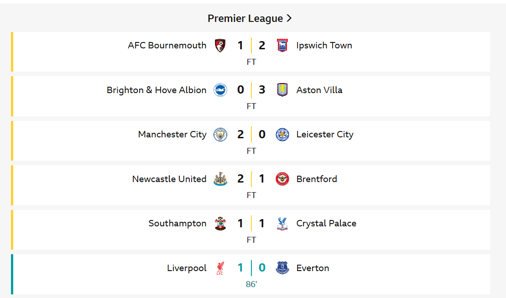The width and height of the screenshot is (506, 298).
Task: Click the chevron beside Premier League
Action: point(289,19)
